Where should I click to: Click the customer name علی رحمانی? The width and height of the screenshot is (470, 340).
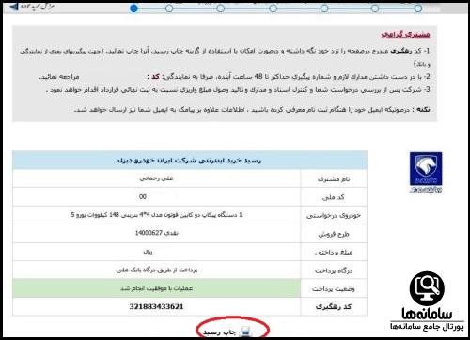coord(156,178)
